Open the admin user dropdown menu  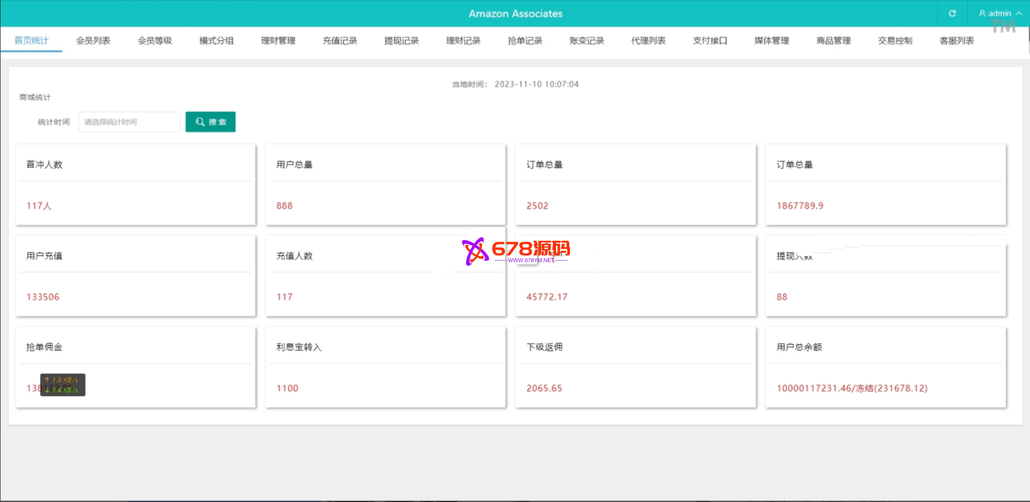pos(999,13)
